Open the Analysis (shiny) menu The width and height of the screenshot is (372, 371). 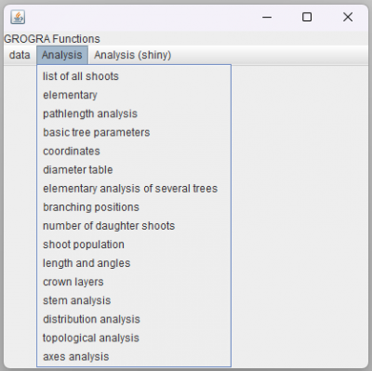[132, 55]
